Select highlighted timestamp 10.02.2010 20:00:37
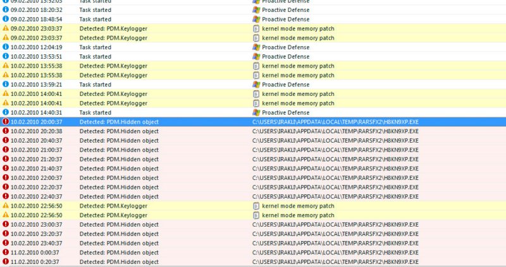Screen dimensions: 506x267 tap(37, 122)
